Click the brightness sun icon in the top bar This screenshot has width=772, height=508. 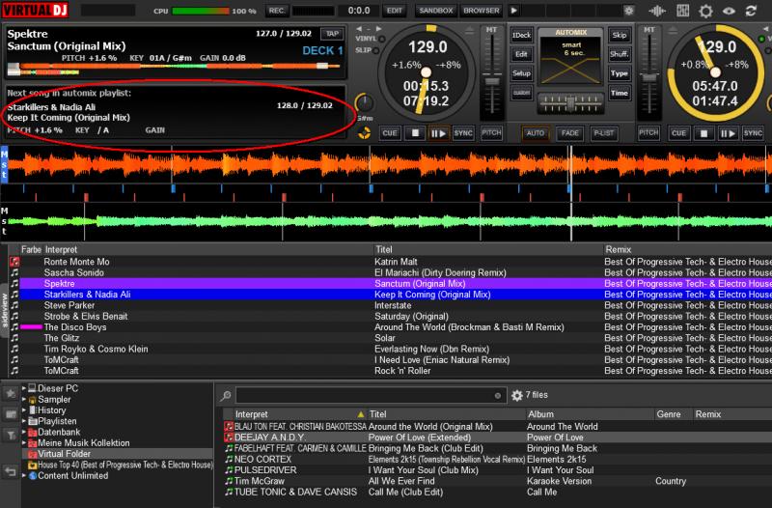tap(629, 11)
